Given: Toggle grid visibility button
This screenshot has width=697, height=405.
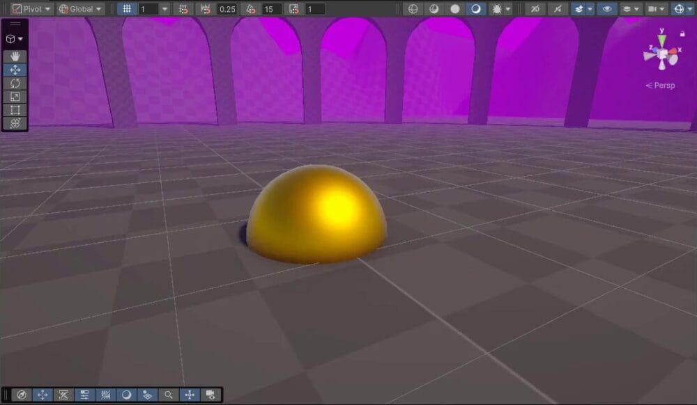Looking at the screenshot, I should pos(127,9).
